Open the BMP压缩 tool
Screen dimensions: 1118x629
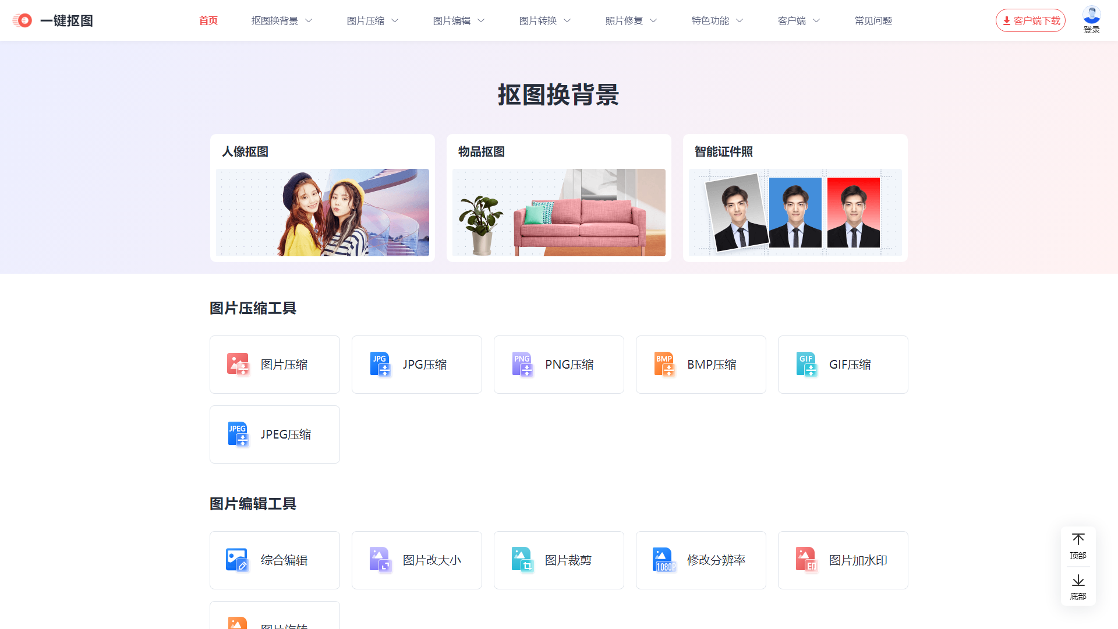click(x=700, y=364)
